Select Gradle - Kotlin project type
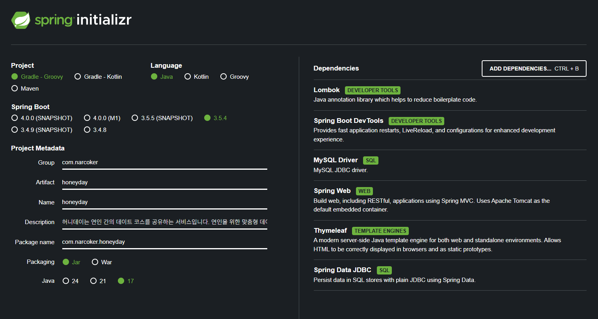This screenshot has height=319, width=598. tap(99, 77)
